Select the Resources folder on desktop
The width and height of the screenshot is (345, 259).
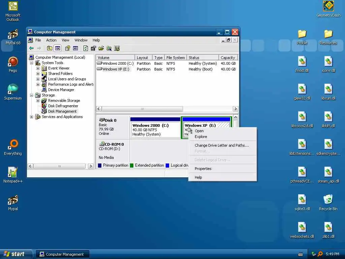click(328, 37)
